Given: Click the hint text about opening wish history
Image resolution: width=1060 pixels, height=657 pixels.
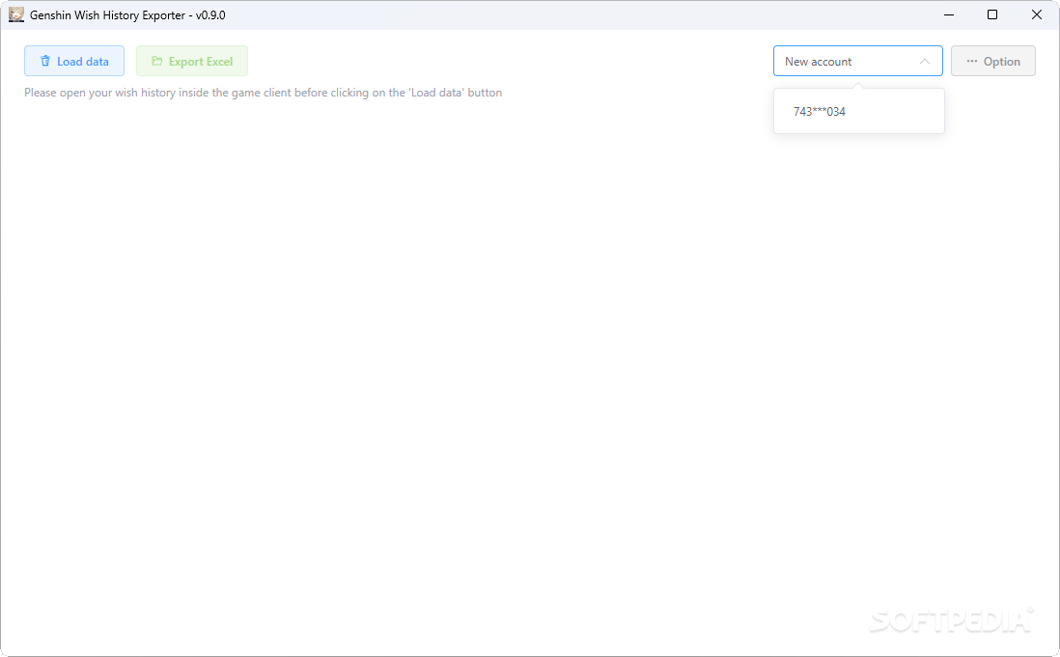Looking at the screenshot, I should tap(263, 93).
